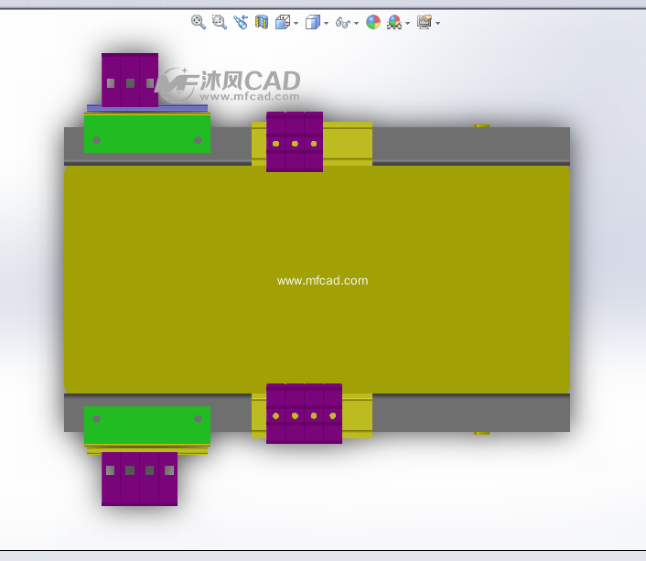Return to the Previous View
Viewport: 646px width, 561px height.
241,22
